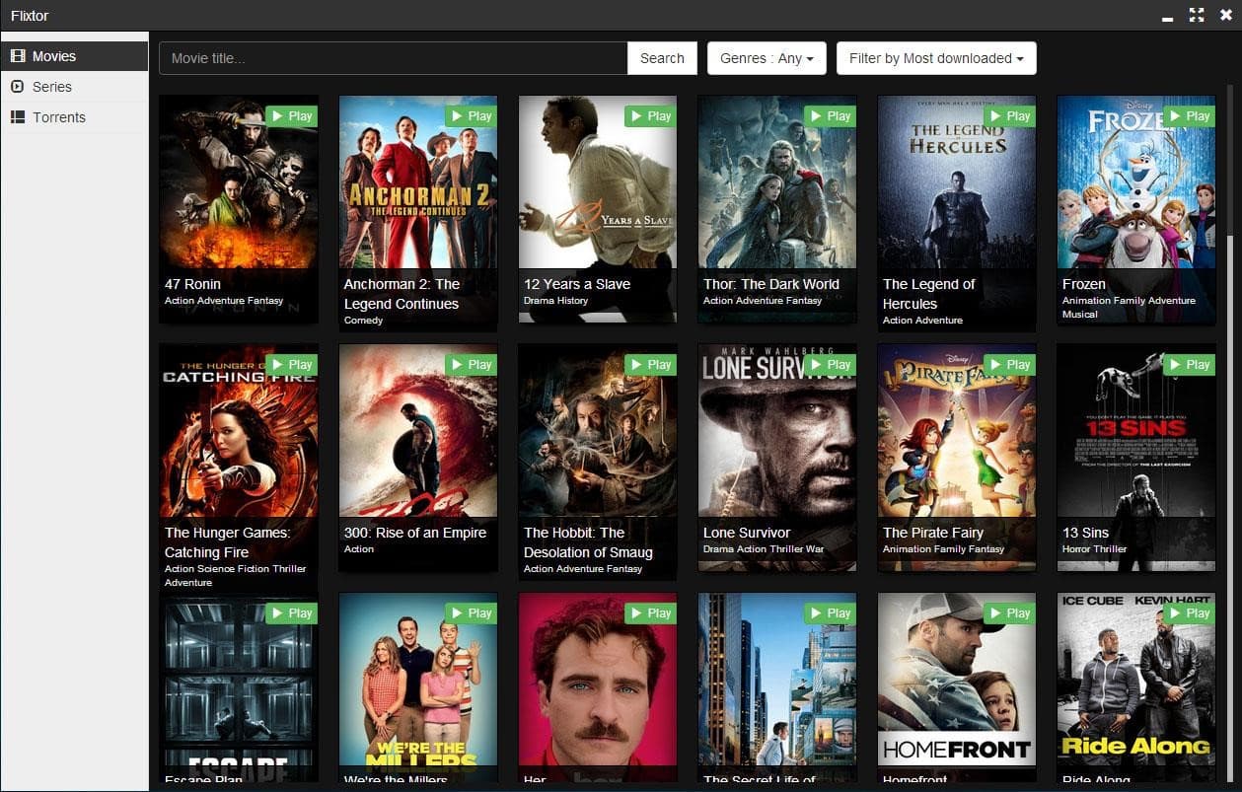Open the Pirate Fairy poster
Viewport: 1242px width, 792px height.
(x=957, y=458)
